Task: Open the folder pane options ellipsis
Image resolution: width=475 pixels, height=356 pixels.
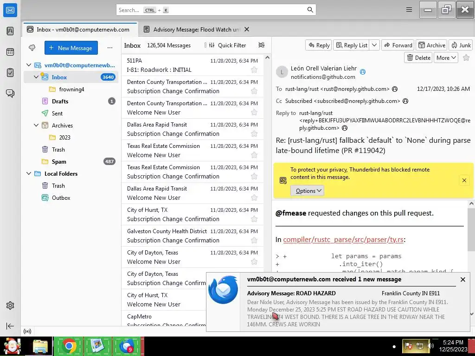Action: (x=109, y=48)
